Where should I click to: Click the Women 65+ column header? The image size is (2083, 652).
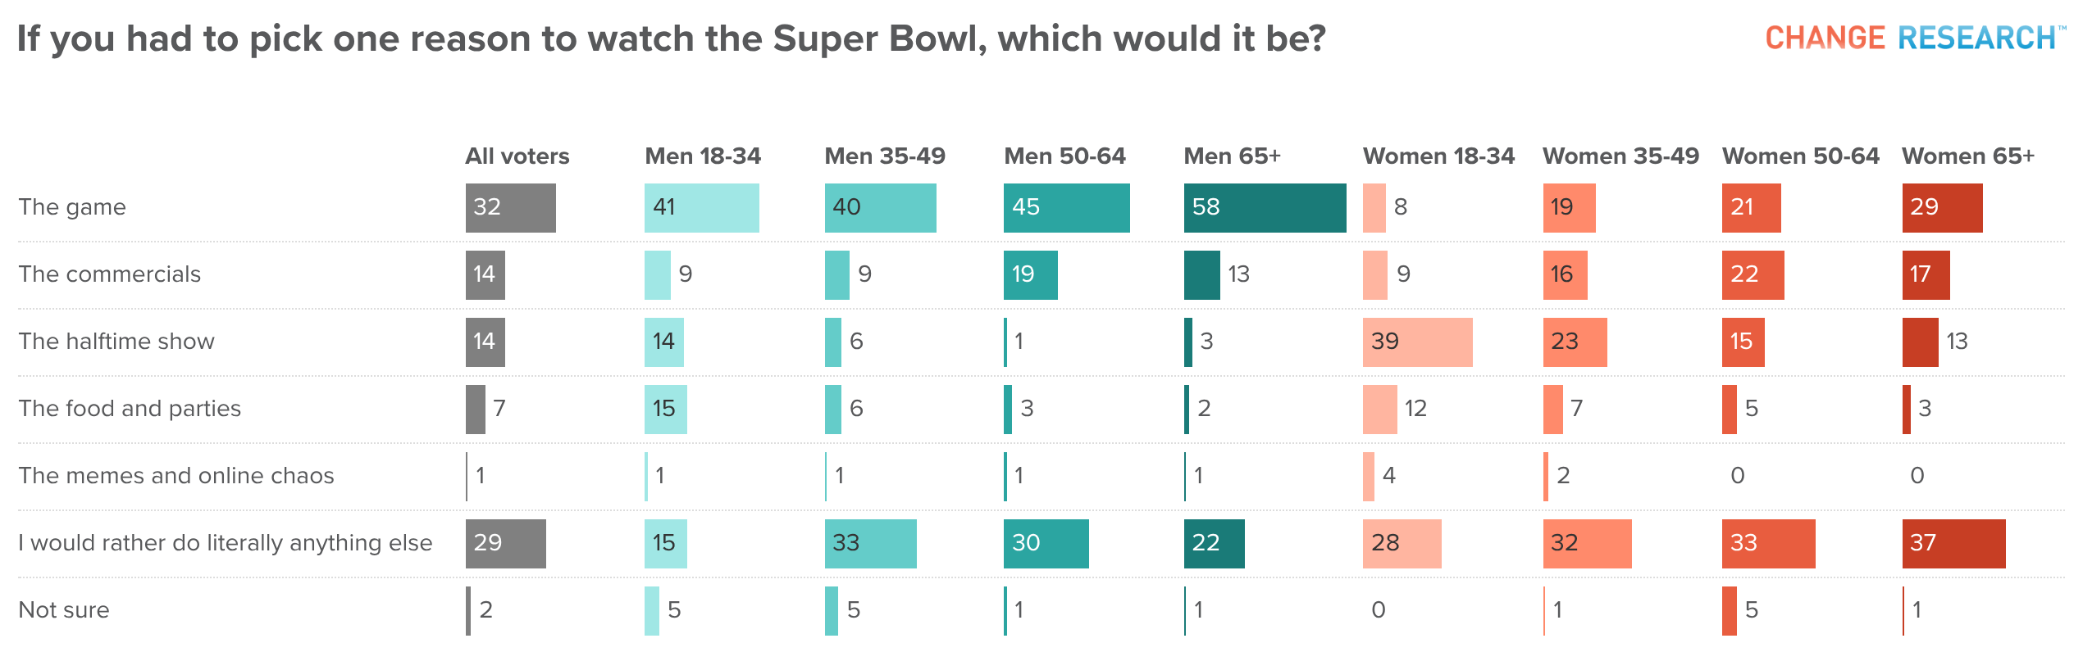[x=1968, y=156]
